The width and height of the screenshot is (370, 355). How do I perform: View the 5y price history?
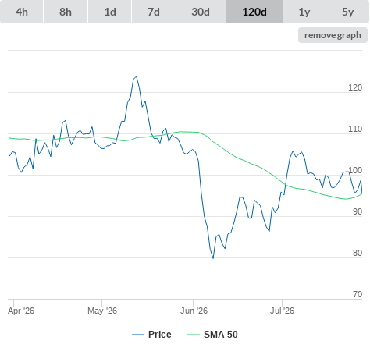click(348, 12)
